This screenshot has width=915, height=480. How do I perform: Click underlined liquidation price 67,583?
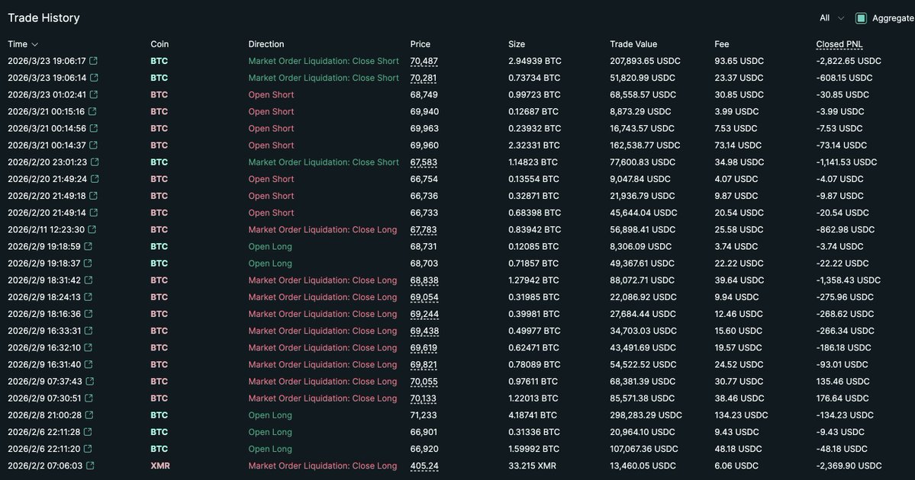pyautogui.click(x=424, y=162)
